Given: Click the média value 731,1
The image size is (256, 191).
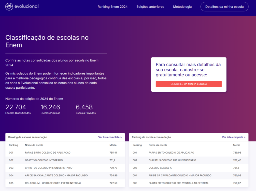Looking at the screenshot, I should click(112, 160).
